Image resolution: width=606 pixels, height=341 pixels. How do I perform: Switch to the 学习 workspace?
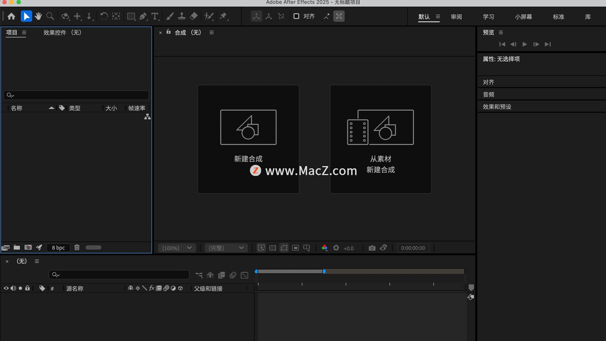[489, 17]
